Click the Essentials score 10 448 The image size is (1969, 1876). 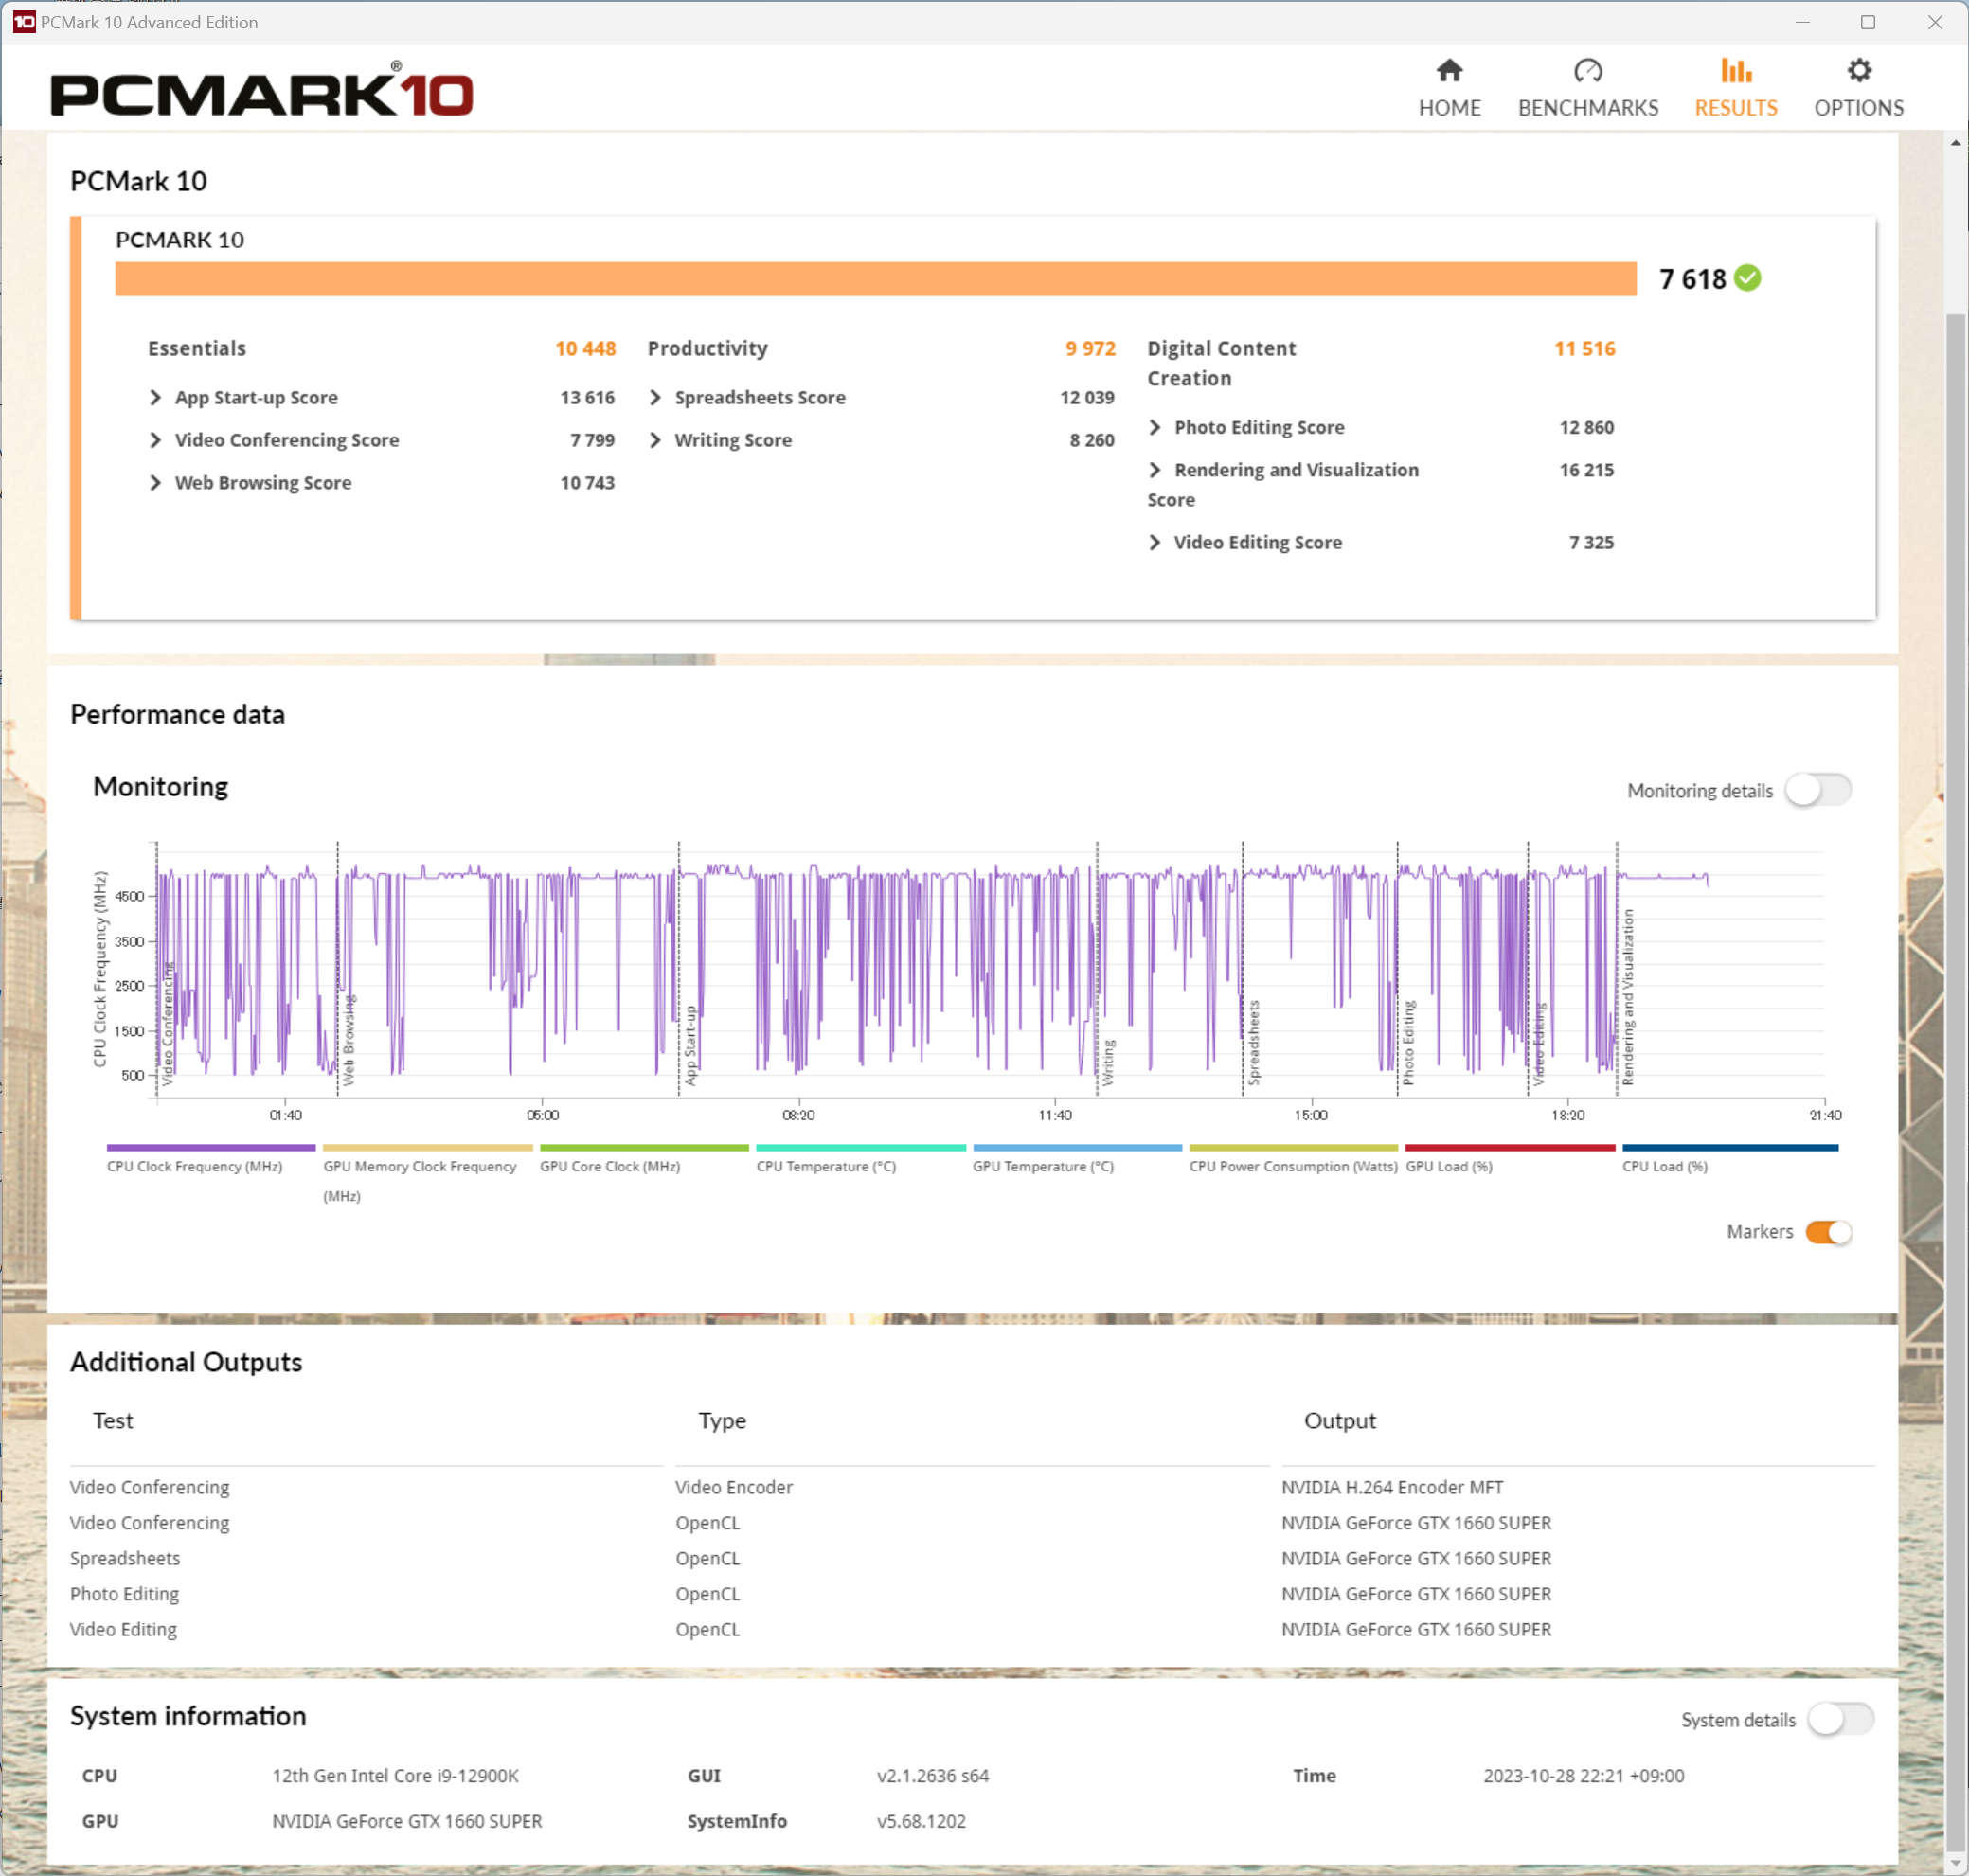(585, 349)
